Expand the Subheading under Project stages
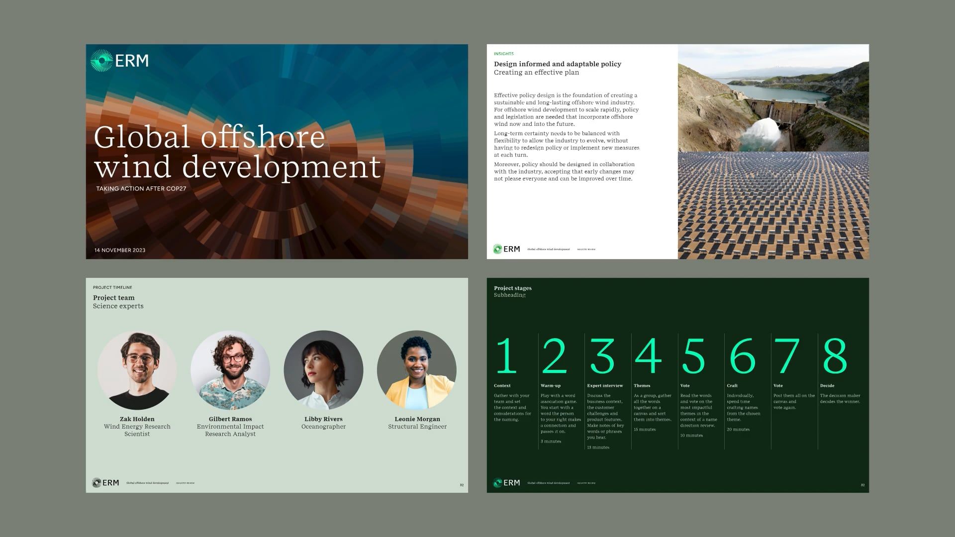 coord(509,294)
